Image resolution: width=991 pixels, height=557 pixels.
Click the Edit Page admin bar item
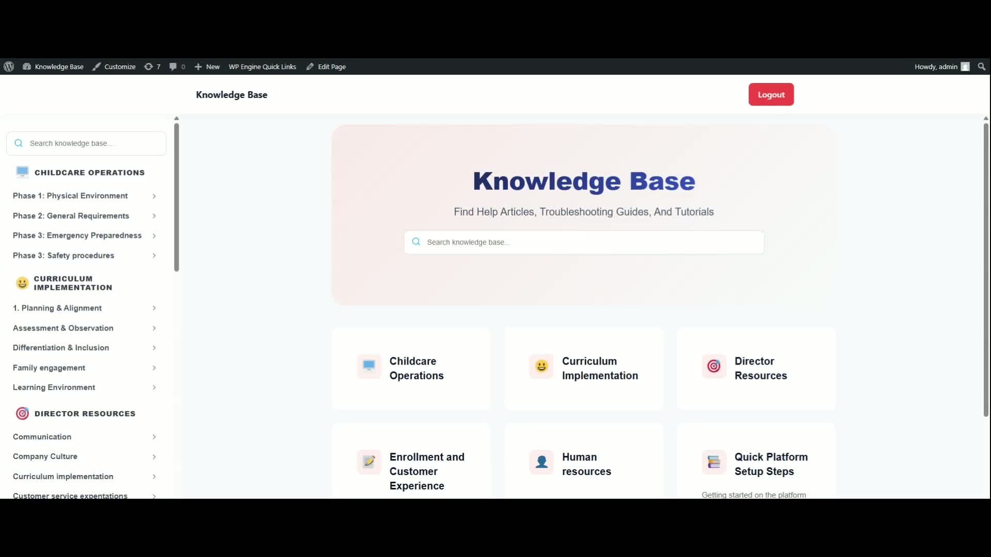pyautogui.click(x=326, y=67)
